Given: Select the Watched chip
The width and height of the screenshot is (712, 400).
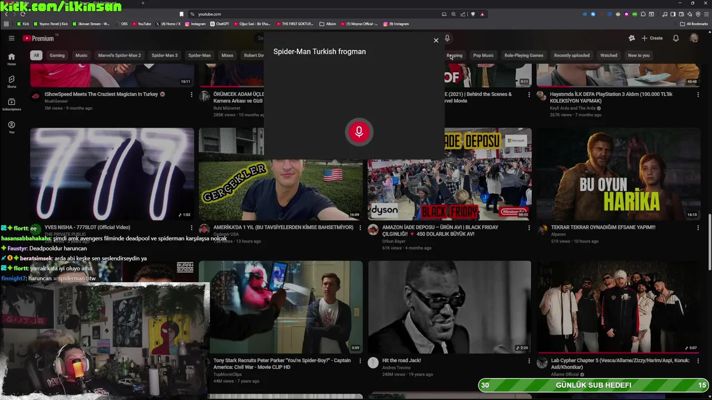Looking at the screenshot, I should (x=609, y=56).
